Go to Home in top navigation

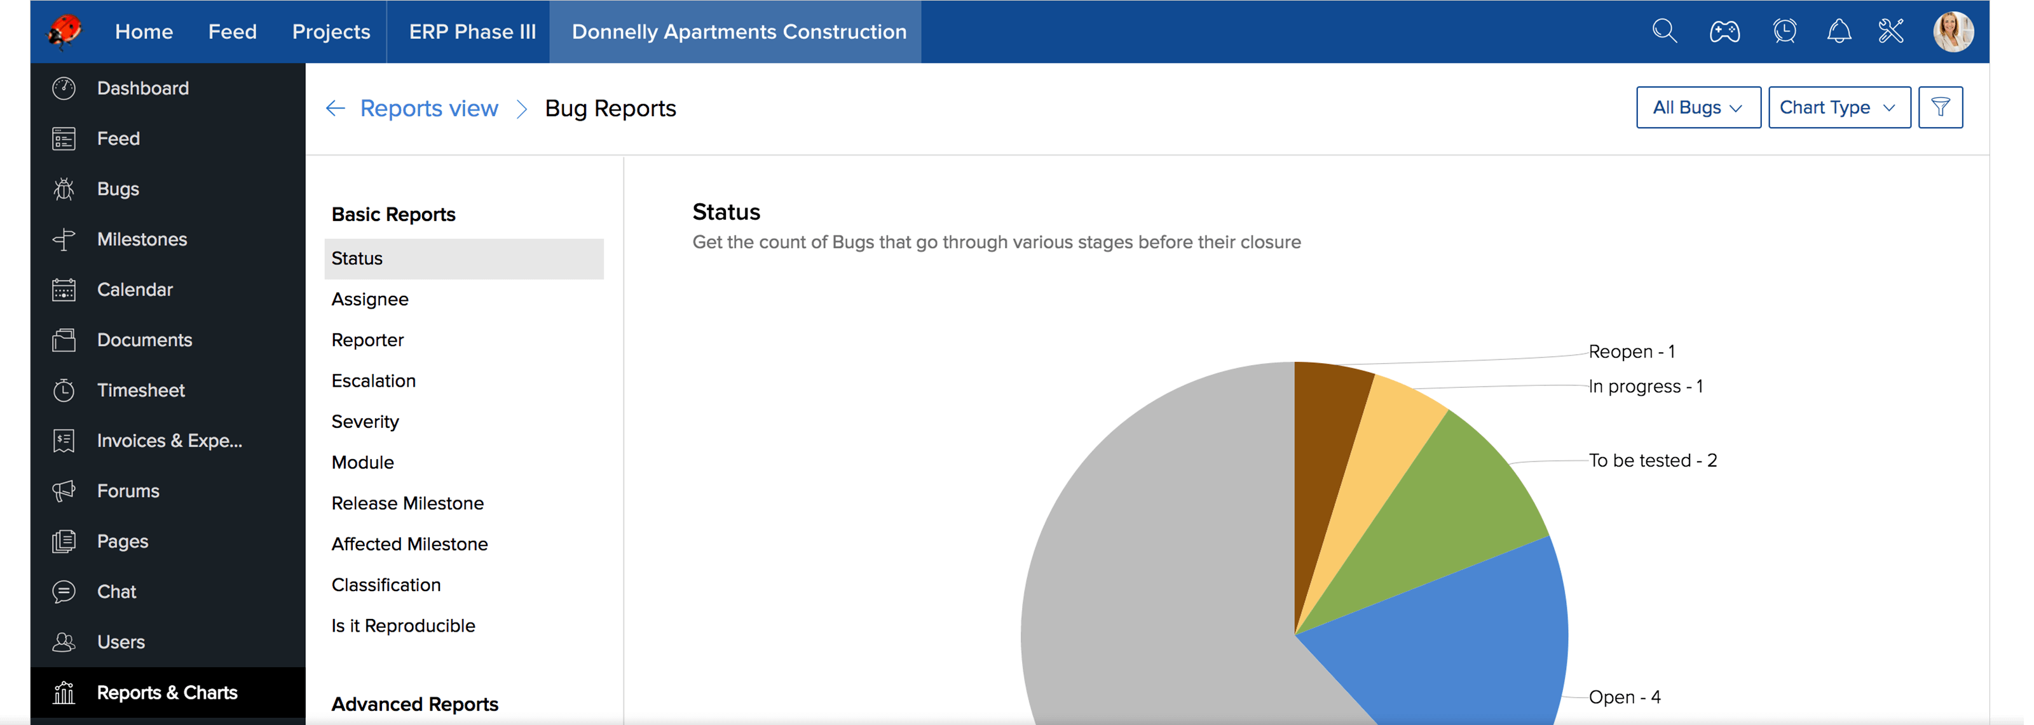(x=144, y=32)
